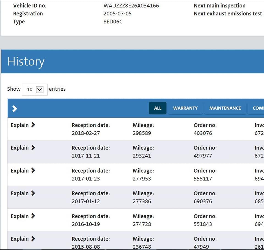The width and height of the screenshot is (264, 250).
Task: Click mileage value 274728
Action: [142, 224]
